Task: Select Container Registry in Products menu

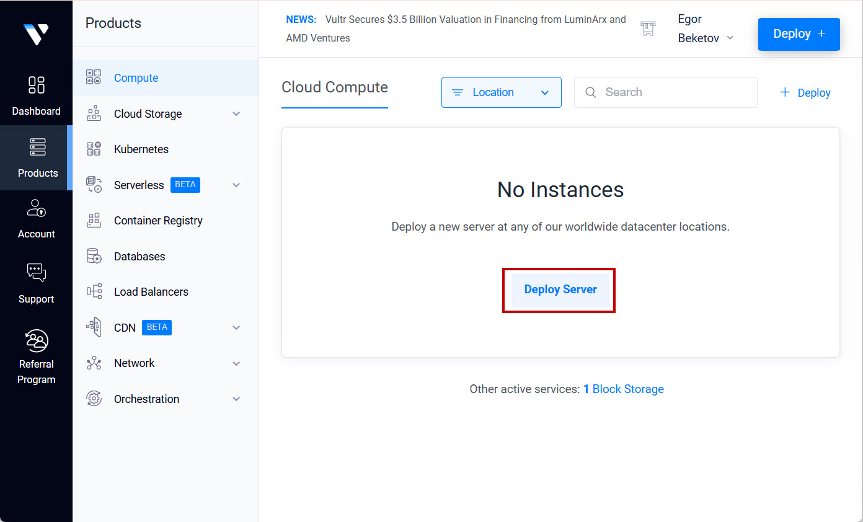Action: [x=158, y=221]
